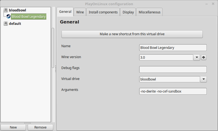The height and width of the screenshot is (131, 218).
Task: Click Make a new shortcut from this virtual drive
Action: (x=132, y=34)
